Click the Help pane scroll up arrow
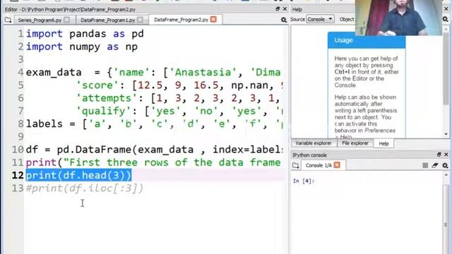The image size is (452, 254). (446, 30)
